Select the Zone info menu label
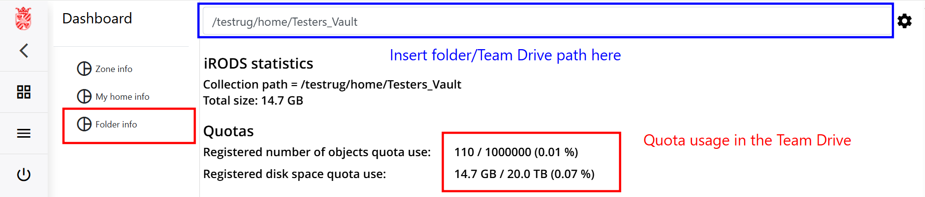The image size is (925, 197). click(114, 69)
